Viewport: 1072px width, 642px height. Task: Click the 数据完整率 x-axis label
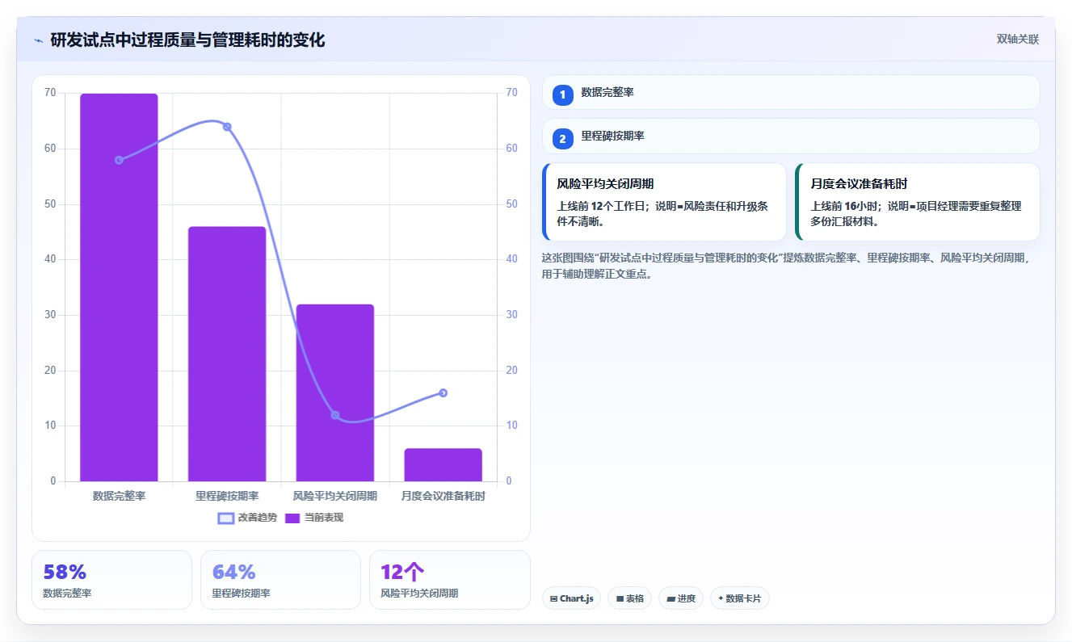coord(119,496)
